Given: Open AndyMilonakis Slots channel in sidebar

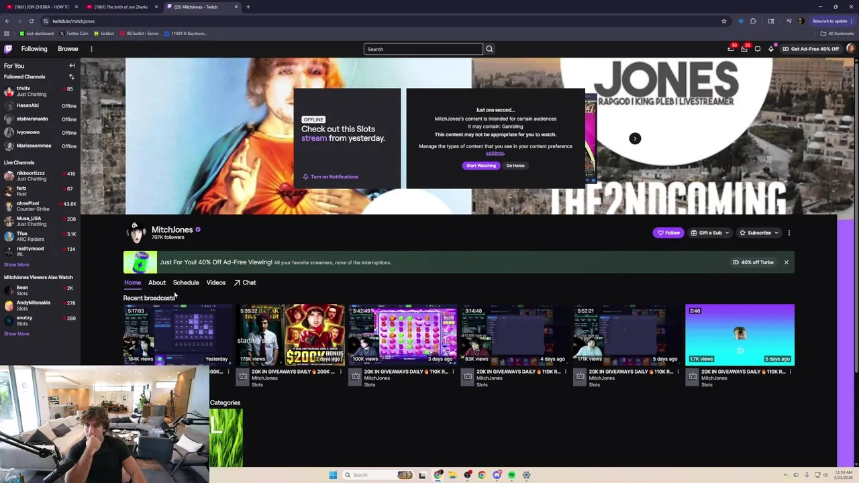Looking at the screenshot, I should [x=40, y=305].
